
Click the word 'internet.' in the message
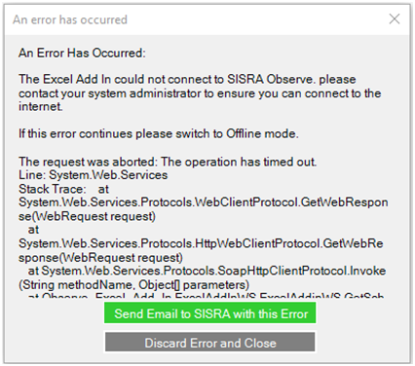41,106
